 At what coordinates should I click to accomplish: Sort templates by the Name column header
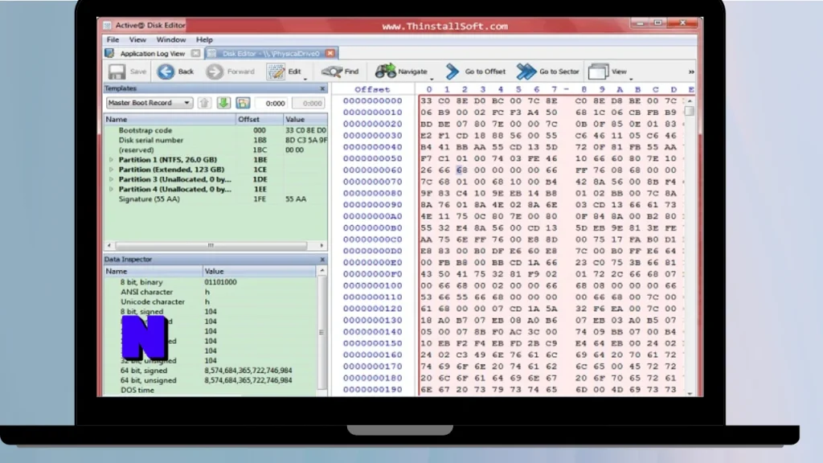170,120
